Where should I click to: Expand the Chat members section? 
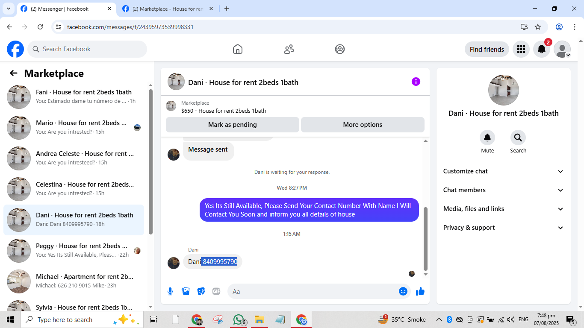pyautogui.click(x=503, y=190)
